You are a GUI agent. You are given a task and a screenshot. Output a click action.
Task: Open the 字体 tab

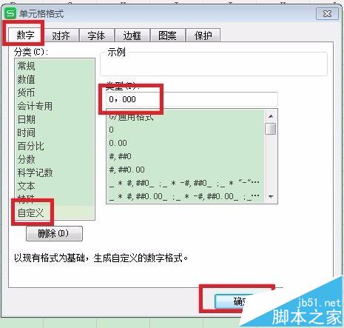click(96, 36)
